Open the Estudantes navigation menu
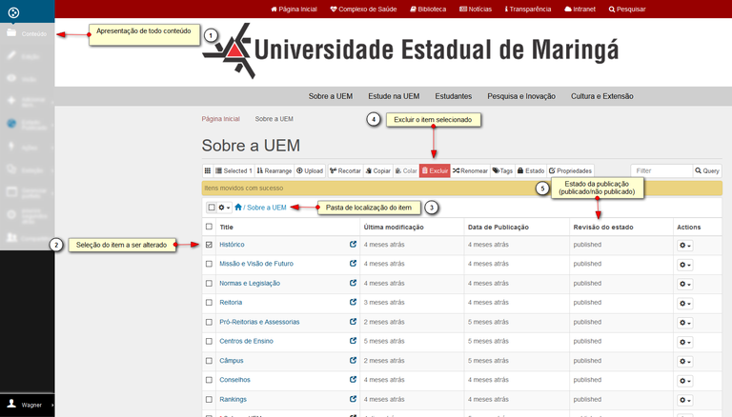The width and height of the screenshot is (732, 417). 454,96
